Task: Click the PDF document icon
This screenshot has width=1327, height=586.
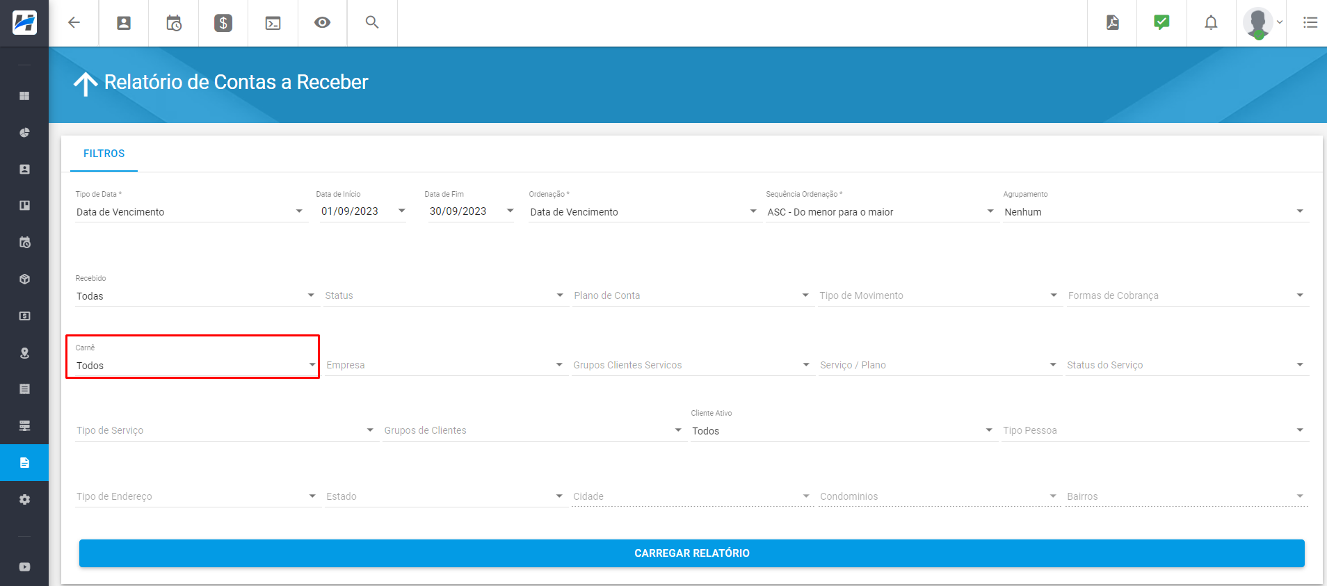Action: 1113,22
